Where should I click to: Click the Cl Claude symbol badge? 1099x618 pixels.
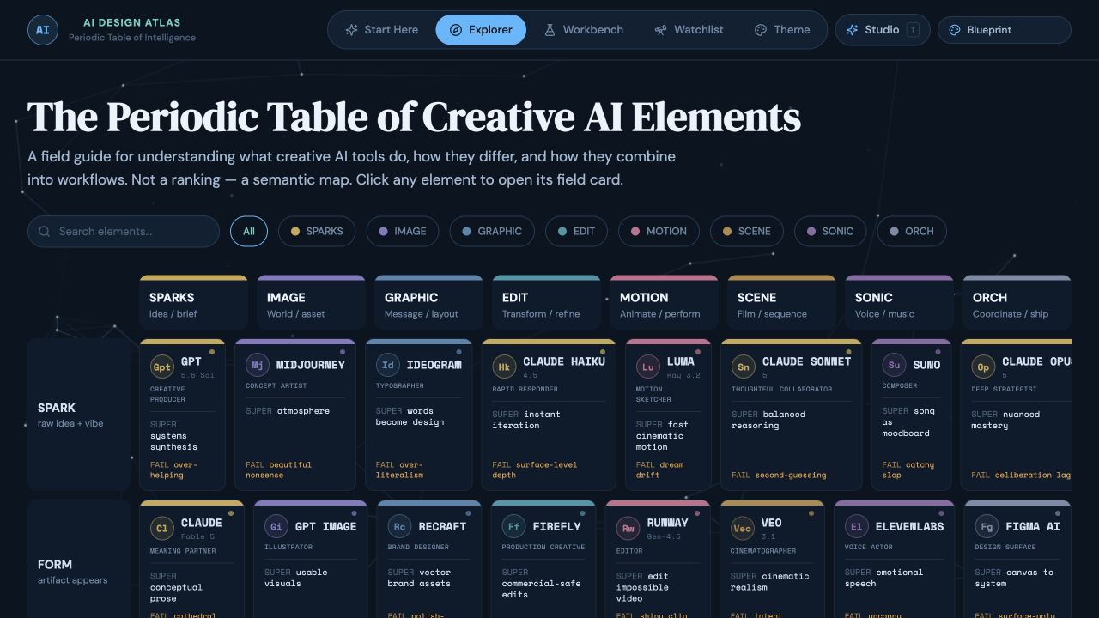[161, 528]
